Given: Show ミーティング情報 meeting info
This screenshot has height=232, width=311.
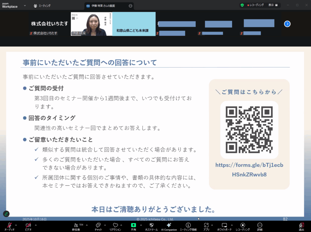Looking at the screenshot, I should (x=188, y=226).
